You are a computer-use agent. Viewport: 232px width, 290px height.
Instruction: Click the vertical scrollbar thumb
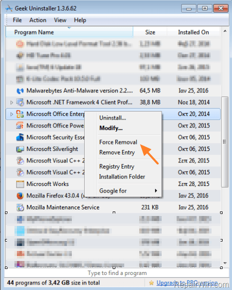[x=225, y=142]
